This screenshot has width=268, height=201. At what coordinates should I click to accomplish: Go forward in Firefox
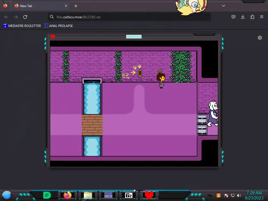[x=16, y=17]
